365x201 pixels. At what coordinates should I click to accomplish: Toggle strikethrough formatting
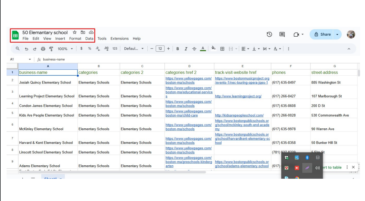[194, 49]
